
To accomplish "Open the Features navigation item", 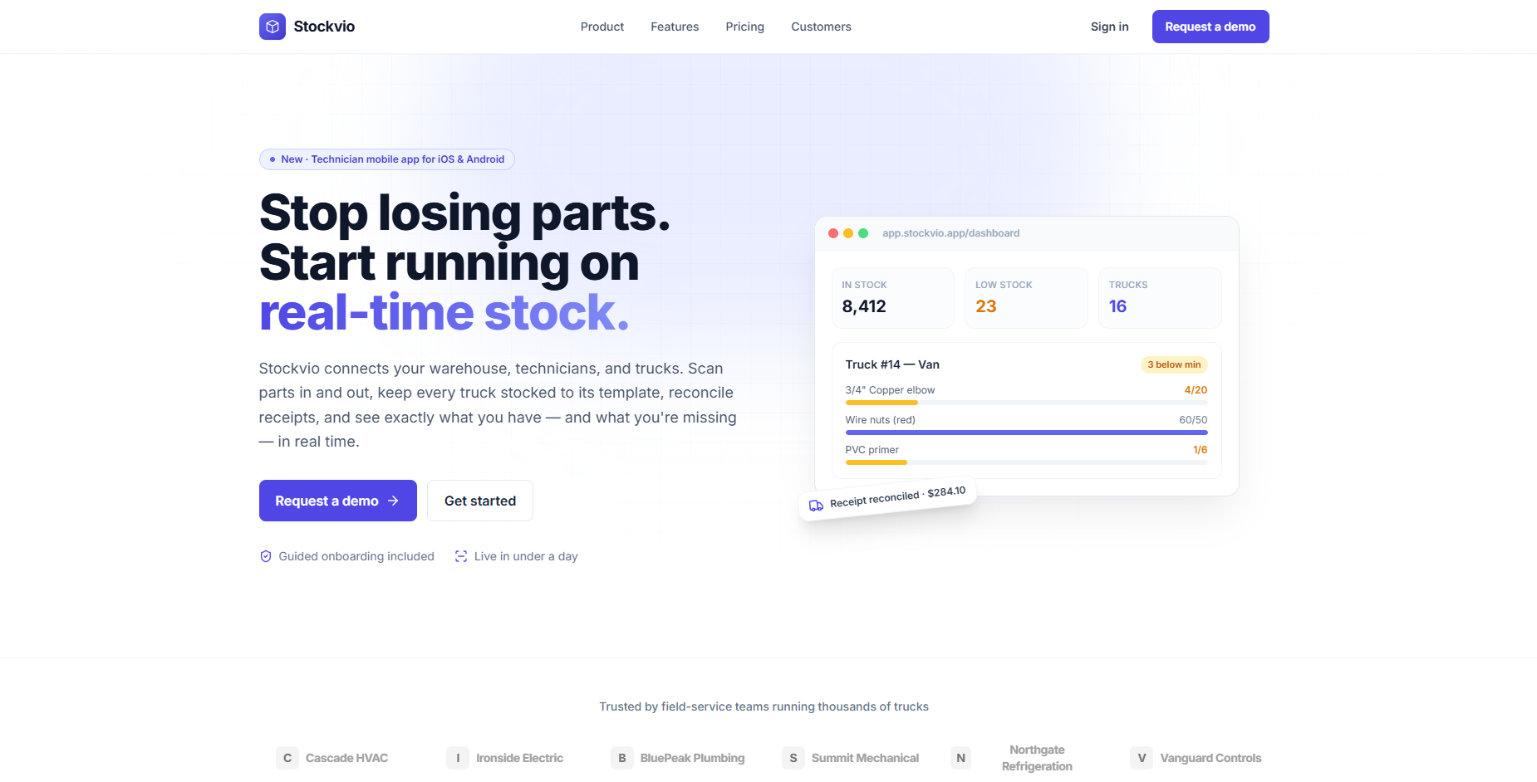I will [x=675, y=27].
